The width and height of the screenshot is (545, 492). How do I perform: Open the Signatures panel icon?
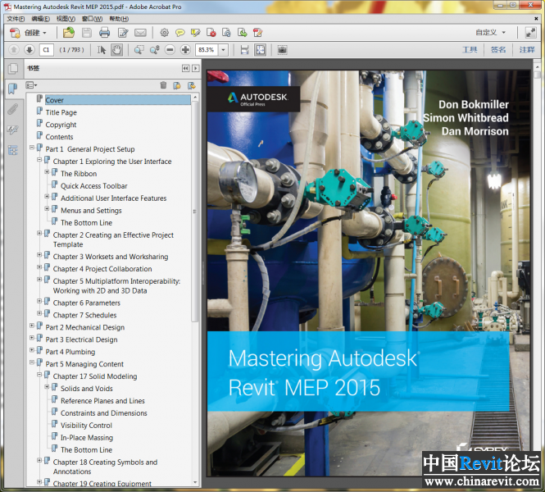coord(13,130)
